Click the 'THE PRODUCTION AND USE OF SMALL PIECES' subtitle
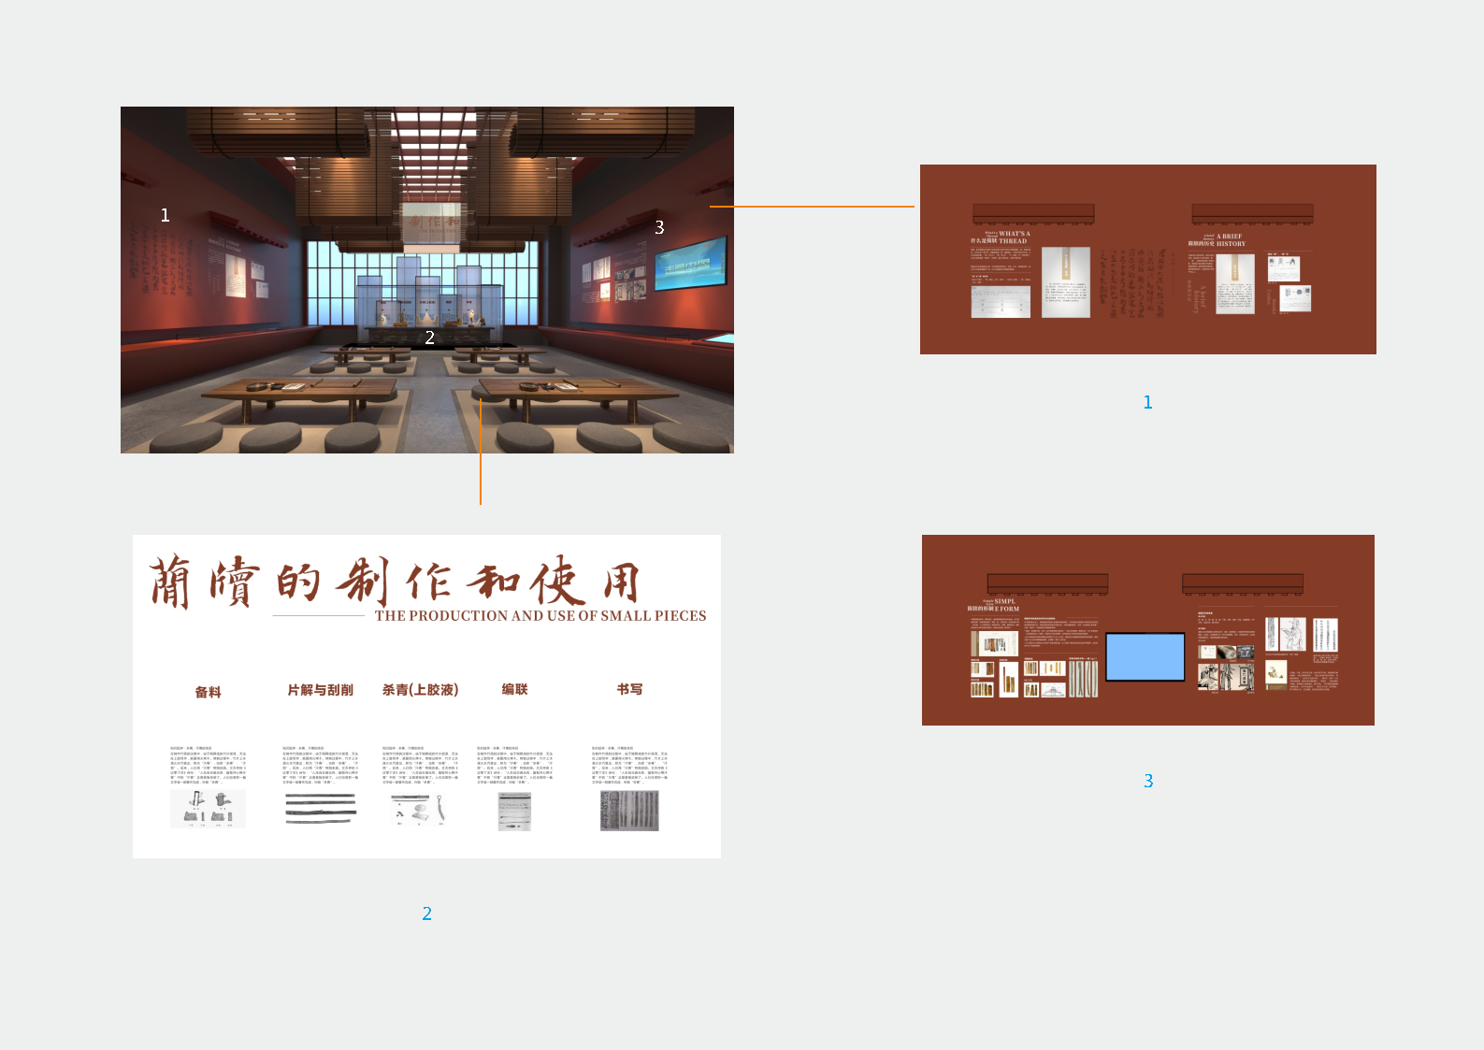This screenshot has width=1484, height=1050. pyautogui.click(x=540, y=616)
